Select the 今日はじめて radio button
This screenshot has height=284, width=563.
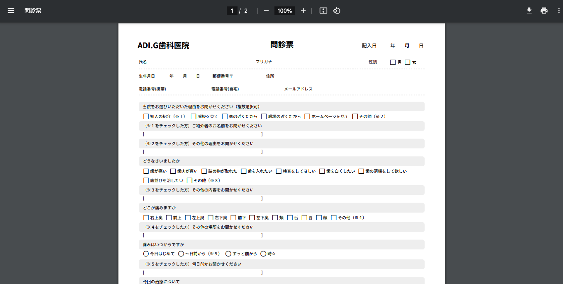(146, 254)
